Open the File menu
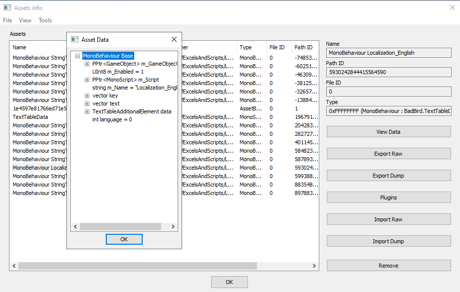 7,20
